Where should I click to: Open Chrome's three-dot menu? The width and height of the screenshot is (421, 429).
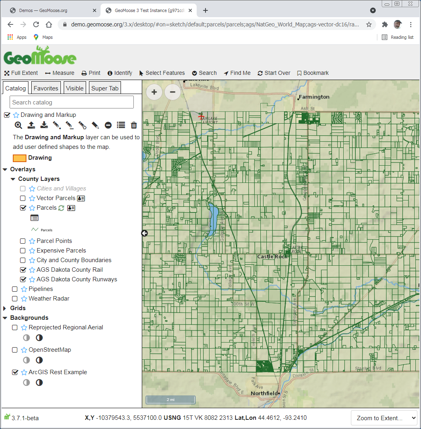tap(411, 24)
